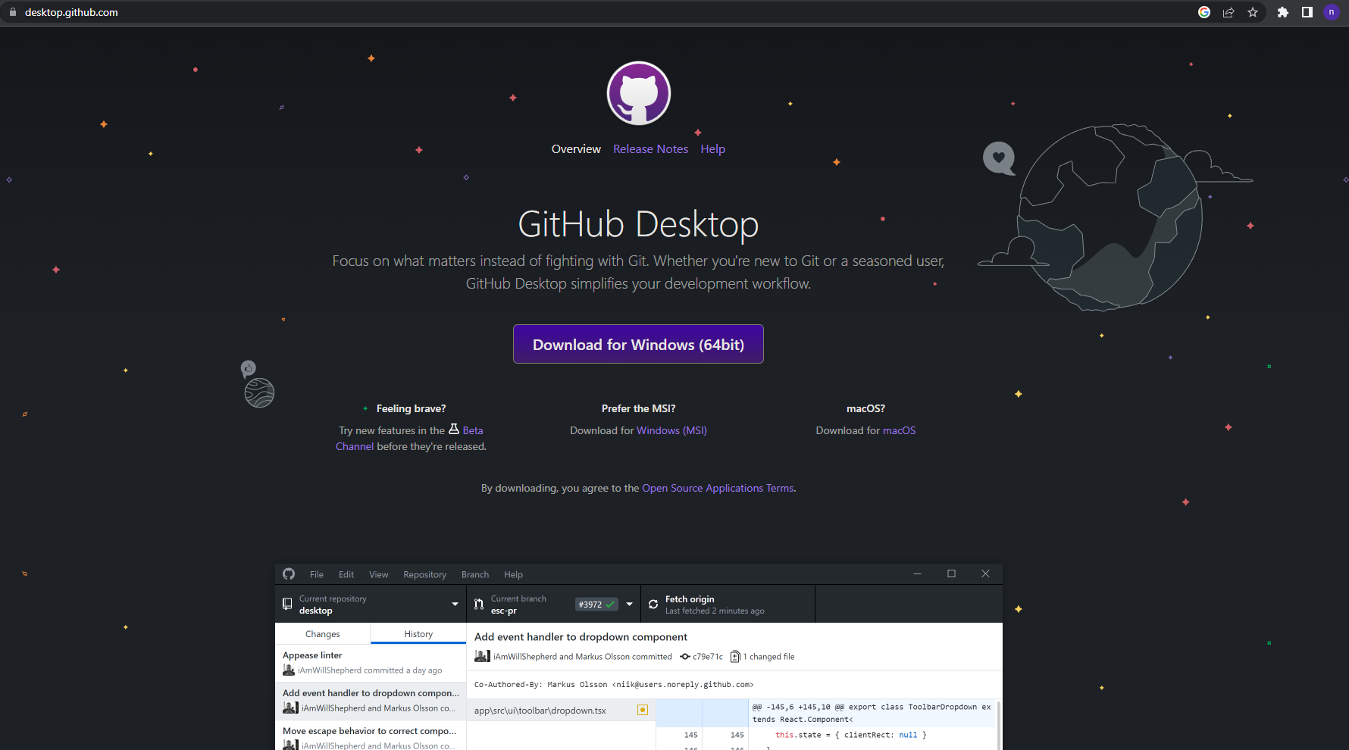
Task: Click the beta flask icon
Action: 454,430
